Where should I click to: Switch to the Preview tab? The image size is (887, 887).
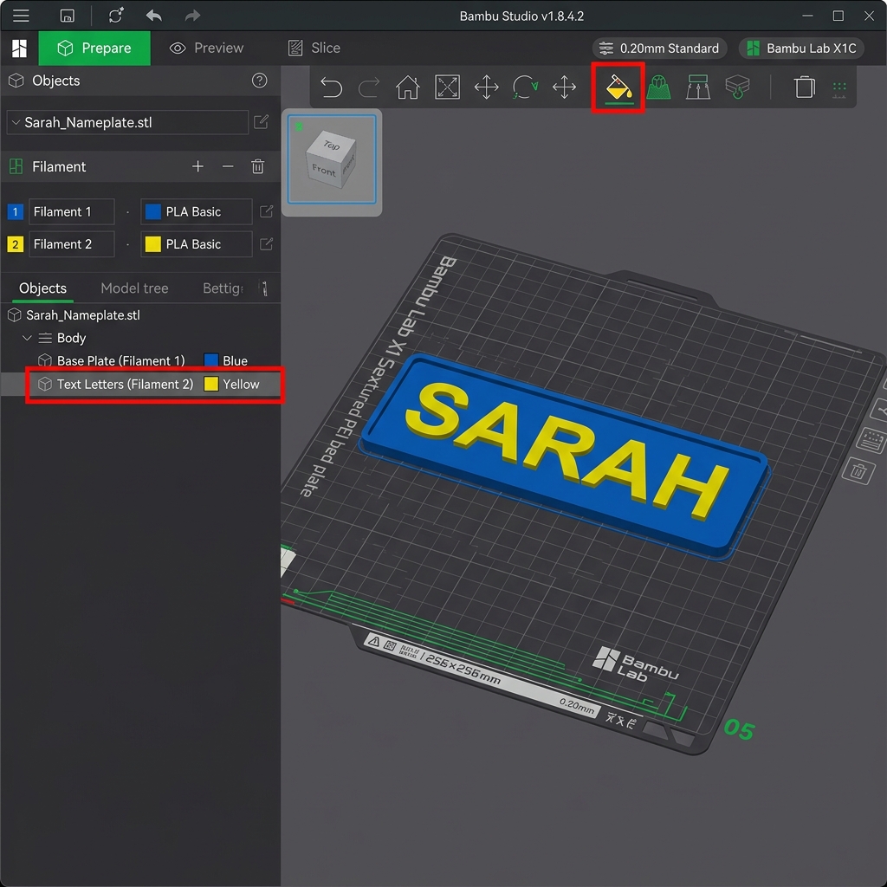[206, 49]
